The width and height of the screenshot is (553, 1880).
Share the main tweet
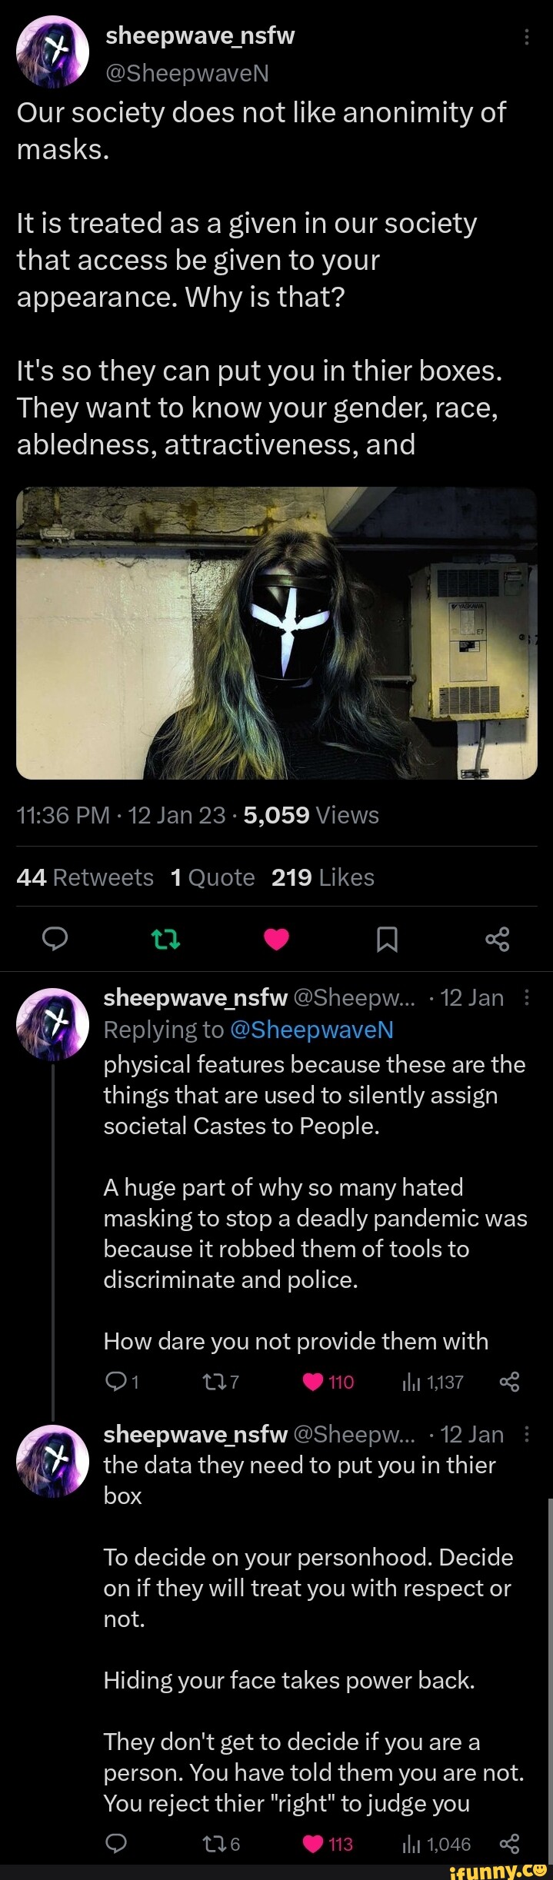click(498, 939)
